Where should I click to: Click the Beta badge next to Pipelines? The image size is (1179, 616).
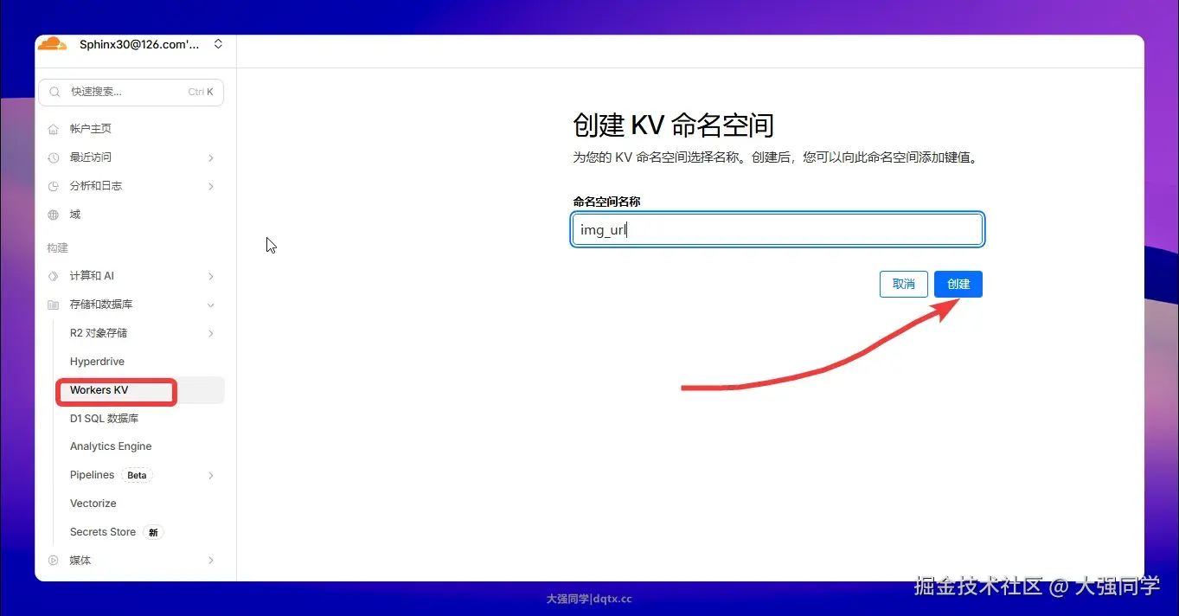pos(138,475)
